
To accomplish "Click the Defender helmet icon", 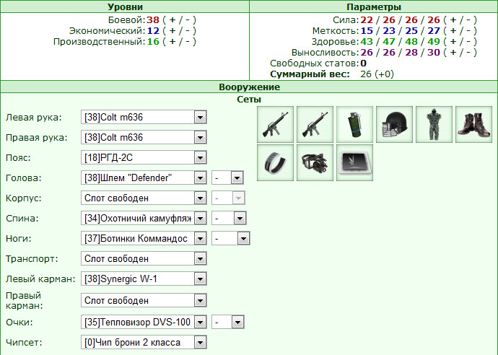I will pos(395,125).
